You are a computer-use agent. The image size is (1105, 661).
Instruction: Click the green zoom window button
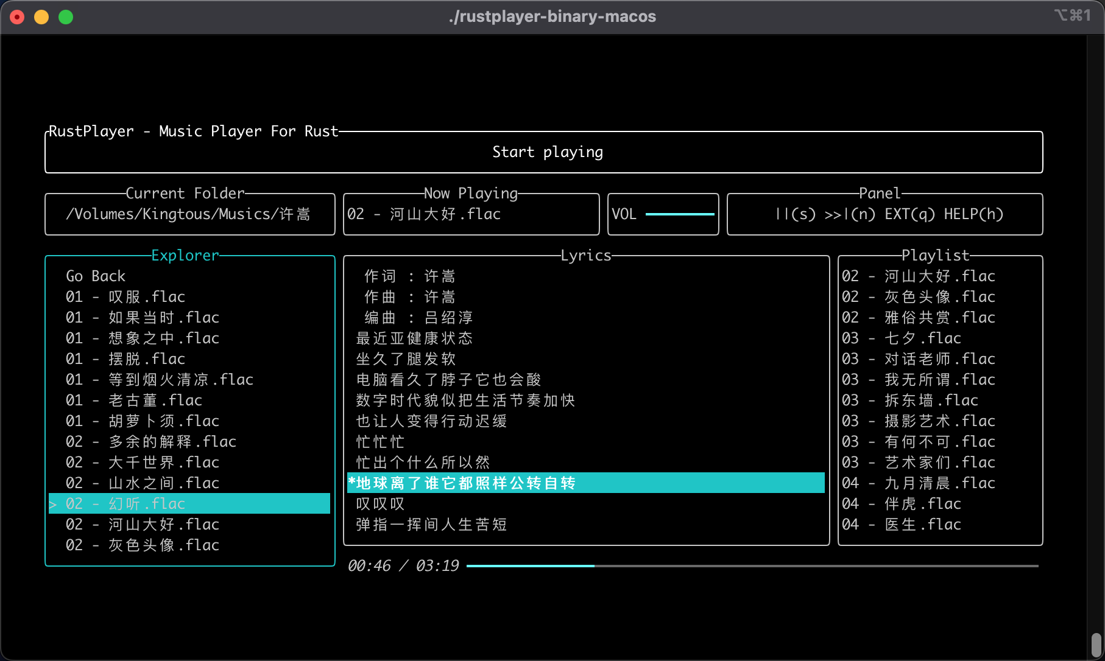coord(66,17)
